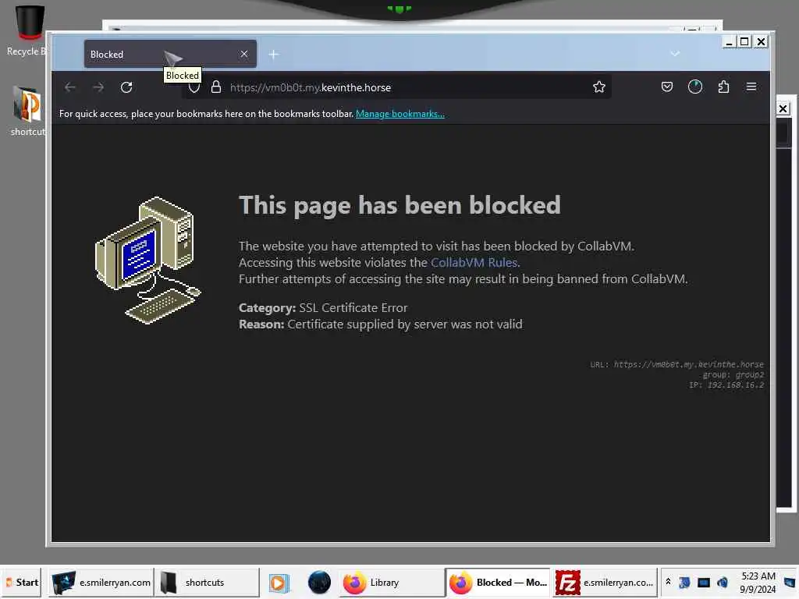Image resolution: width=799 pixels, height=599 pixels.
Task: Minimize the Firefox window
Action: coord(730,42)
